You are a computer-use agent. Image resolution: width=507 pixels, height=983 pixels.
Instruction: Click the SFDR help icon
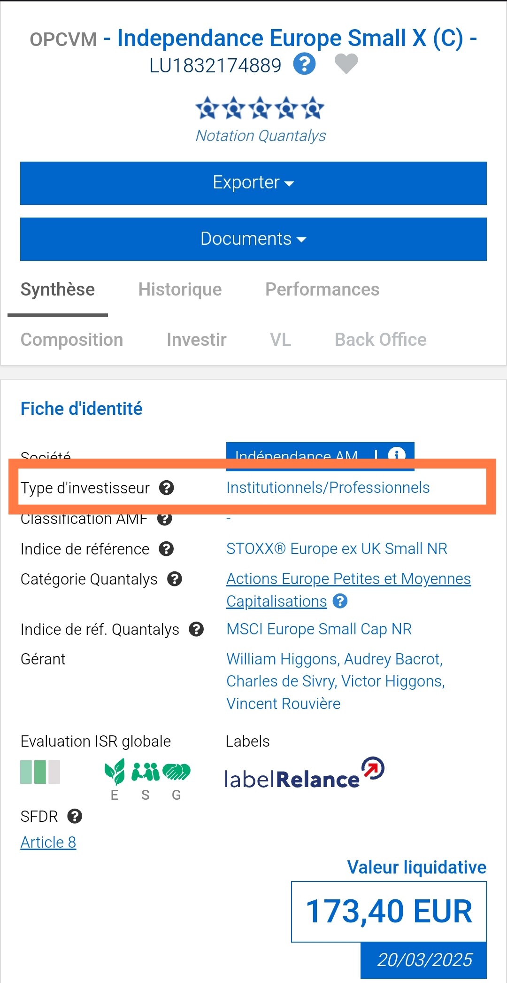(x=75, y=816)
